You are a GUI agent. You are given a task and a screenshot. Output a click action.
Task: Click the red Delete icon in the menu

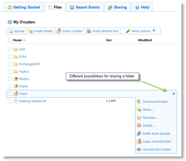pos(139,125)
